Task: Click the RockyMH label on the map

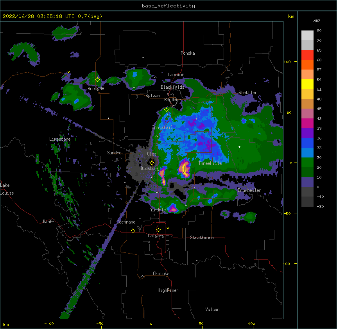Action: coord(96,89)
